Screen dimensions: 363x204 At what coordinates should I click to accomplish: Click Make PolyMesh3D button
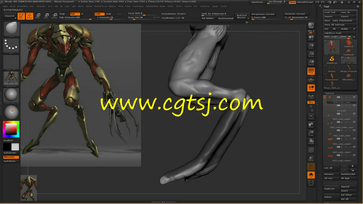coord(344,20)
